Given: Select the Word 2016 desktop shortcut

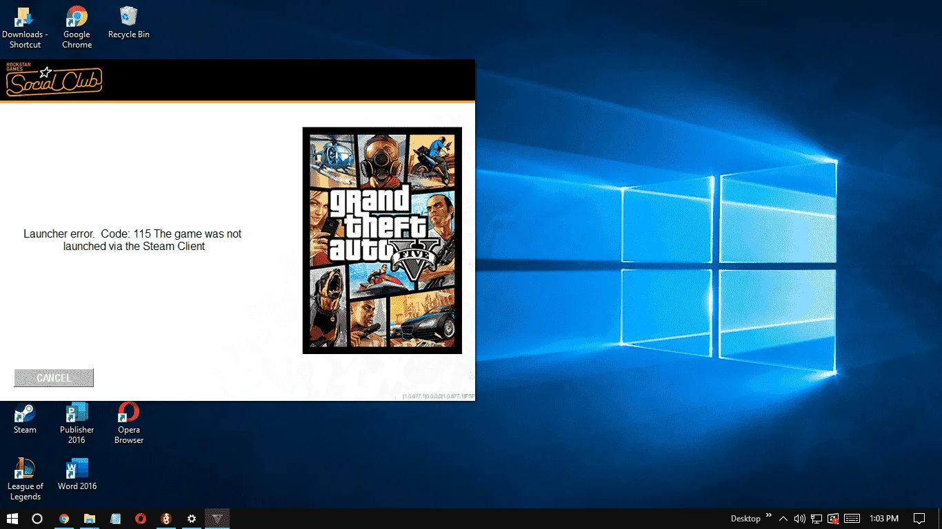Looking at the screenshot, I should point(77,474).
